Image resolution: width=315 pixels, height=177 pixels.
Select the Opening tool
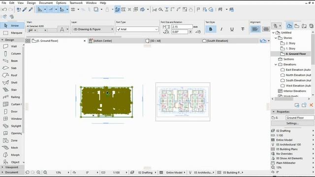(12, 133)
